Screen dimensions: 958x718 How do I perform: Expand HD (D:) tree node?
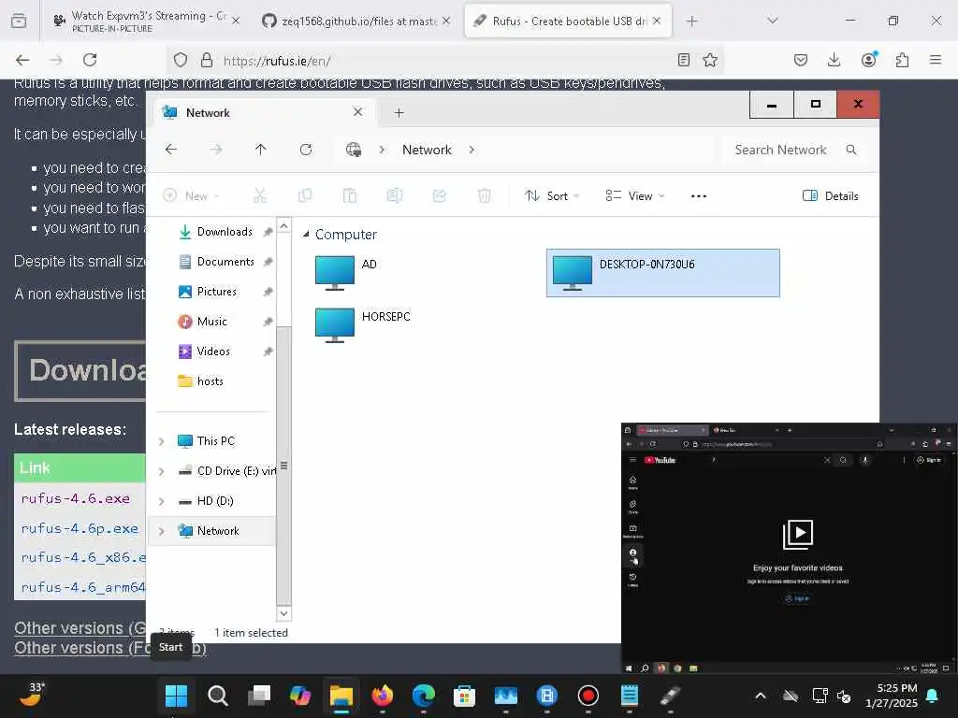(x=161, y=501)
